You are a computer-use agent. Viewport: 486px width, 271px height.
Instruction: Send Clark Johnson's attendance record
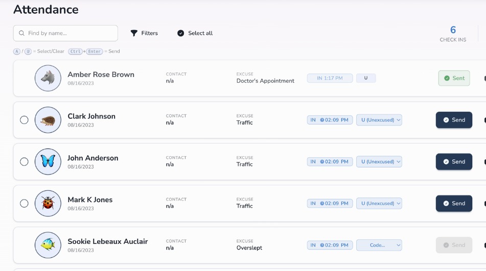[x=454, y=120]
